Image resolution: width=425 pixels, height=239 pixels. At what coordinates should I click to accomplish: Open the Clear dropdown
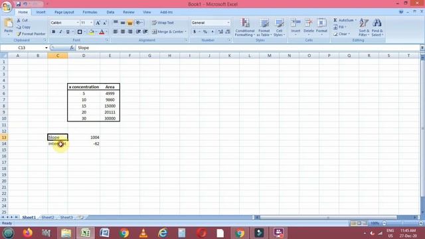341,34
